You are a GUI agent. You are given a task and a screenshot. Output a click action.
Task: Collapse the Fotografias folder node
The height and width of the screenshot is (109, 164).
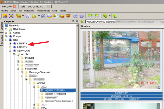pos(18,69)
